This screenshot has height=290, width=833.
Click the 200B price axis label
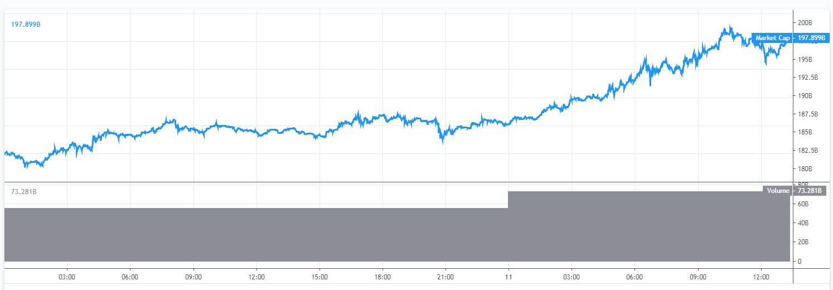(x=805, y=23)
